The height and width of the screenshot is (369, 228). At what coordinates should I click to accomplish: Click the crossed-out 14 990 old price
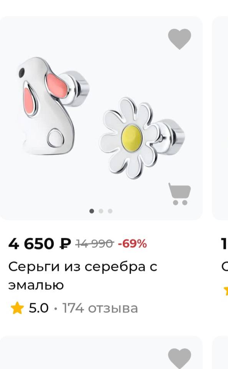coord(95,244)
